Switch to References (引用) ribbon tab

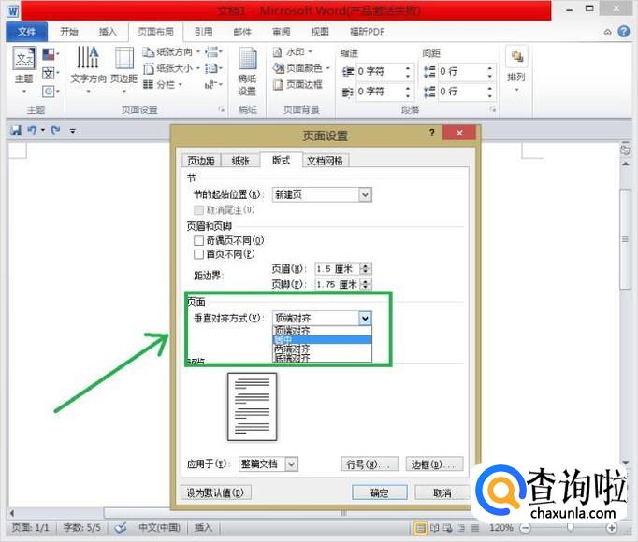coord(203,32)
